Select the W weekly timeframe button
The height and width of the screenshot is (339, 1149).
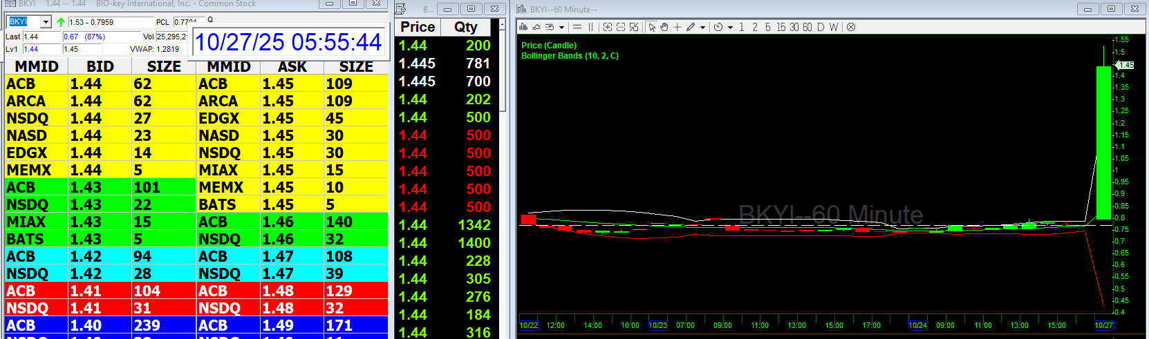point(834,27)
